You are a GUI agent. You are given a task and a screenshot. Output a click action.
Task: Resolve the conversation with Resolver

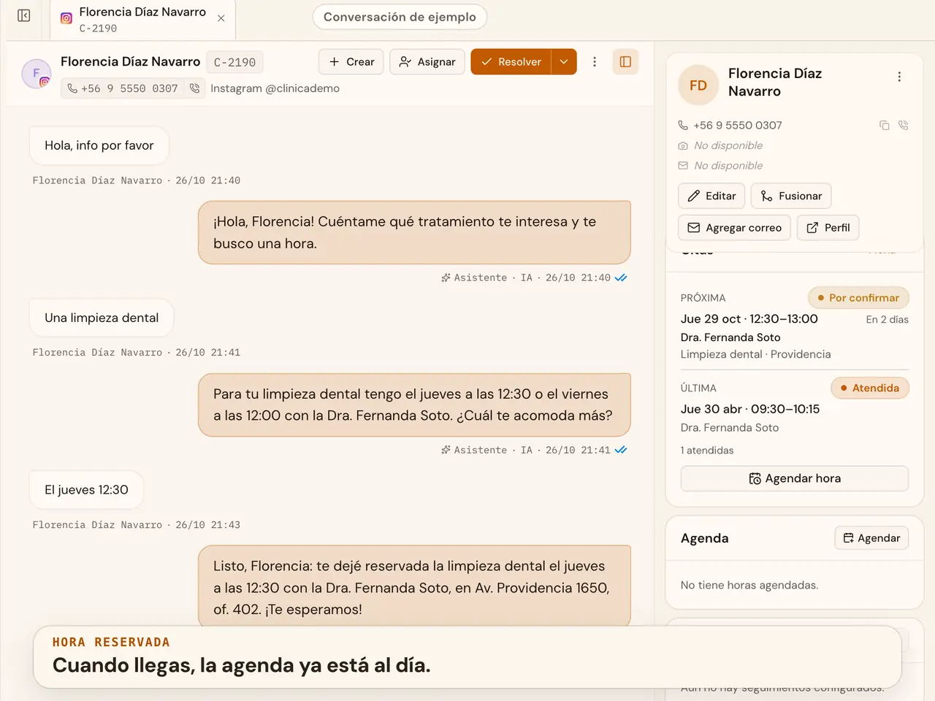click(x=511, y=62)
